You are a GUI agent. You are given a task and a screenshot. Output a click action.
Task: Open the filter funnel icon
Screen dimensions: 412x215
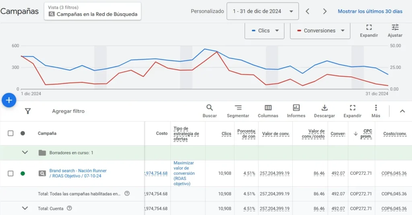(28, 111)
